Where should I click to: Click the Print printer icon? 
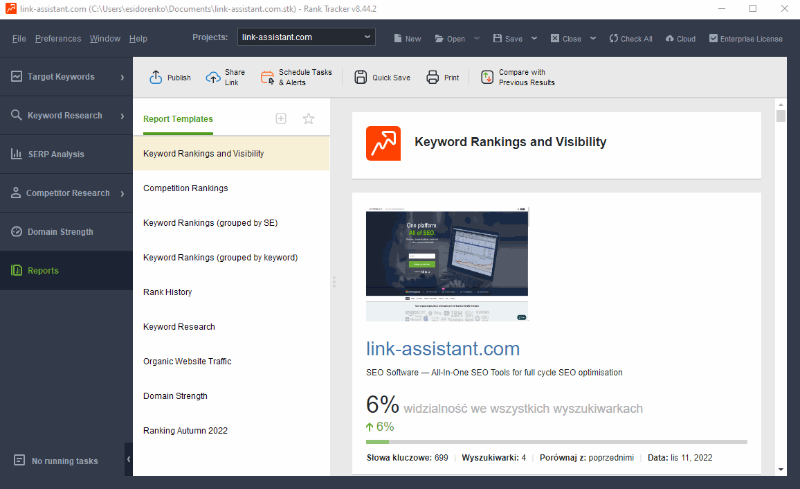[433, 77]
